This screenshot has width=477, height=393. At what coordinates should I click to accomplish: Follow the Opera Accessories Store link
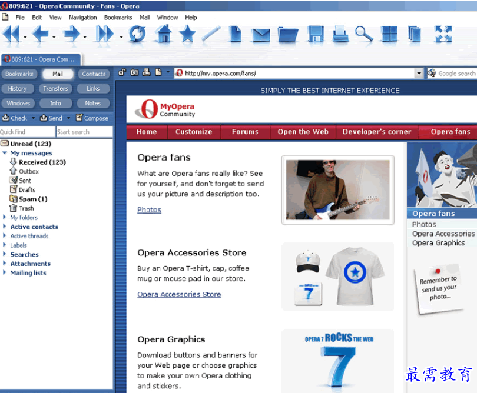[x=179, y=294]
